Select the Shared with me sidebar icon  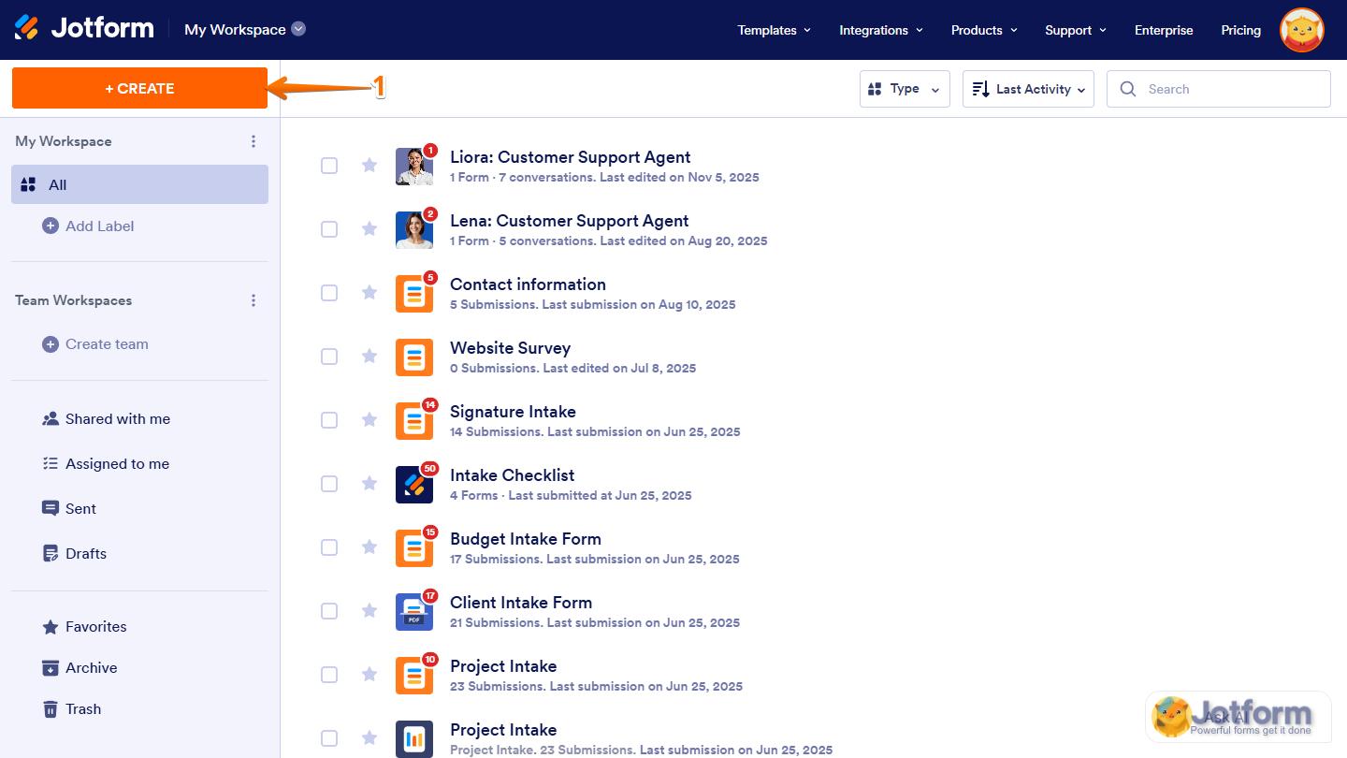pos(51,418)
